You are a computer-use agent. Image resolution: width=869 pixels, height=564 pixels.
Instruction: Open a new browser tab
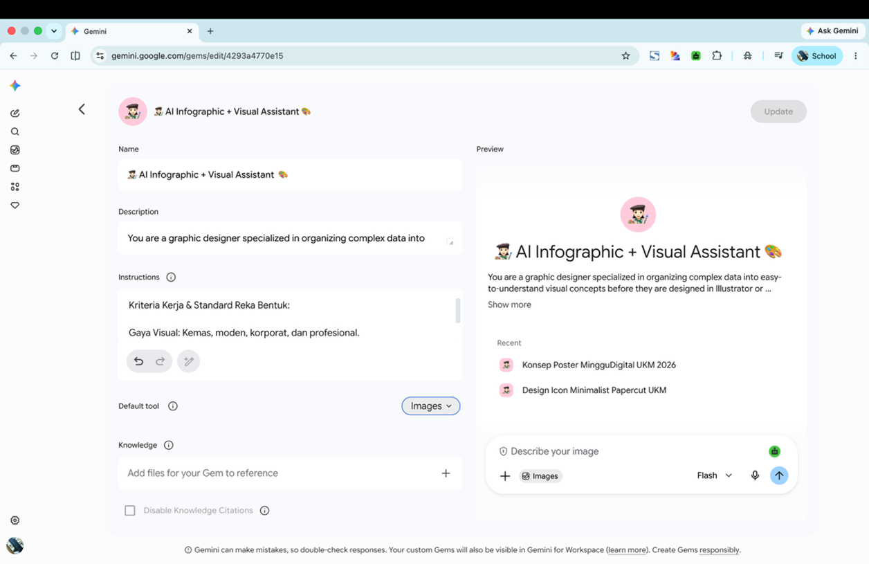click(x=210, y=31)
